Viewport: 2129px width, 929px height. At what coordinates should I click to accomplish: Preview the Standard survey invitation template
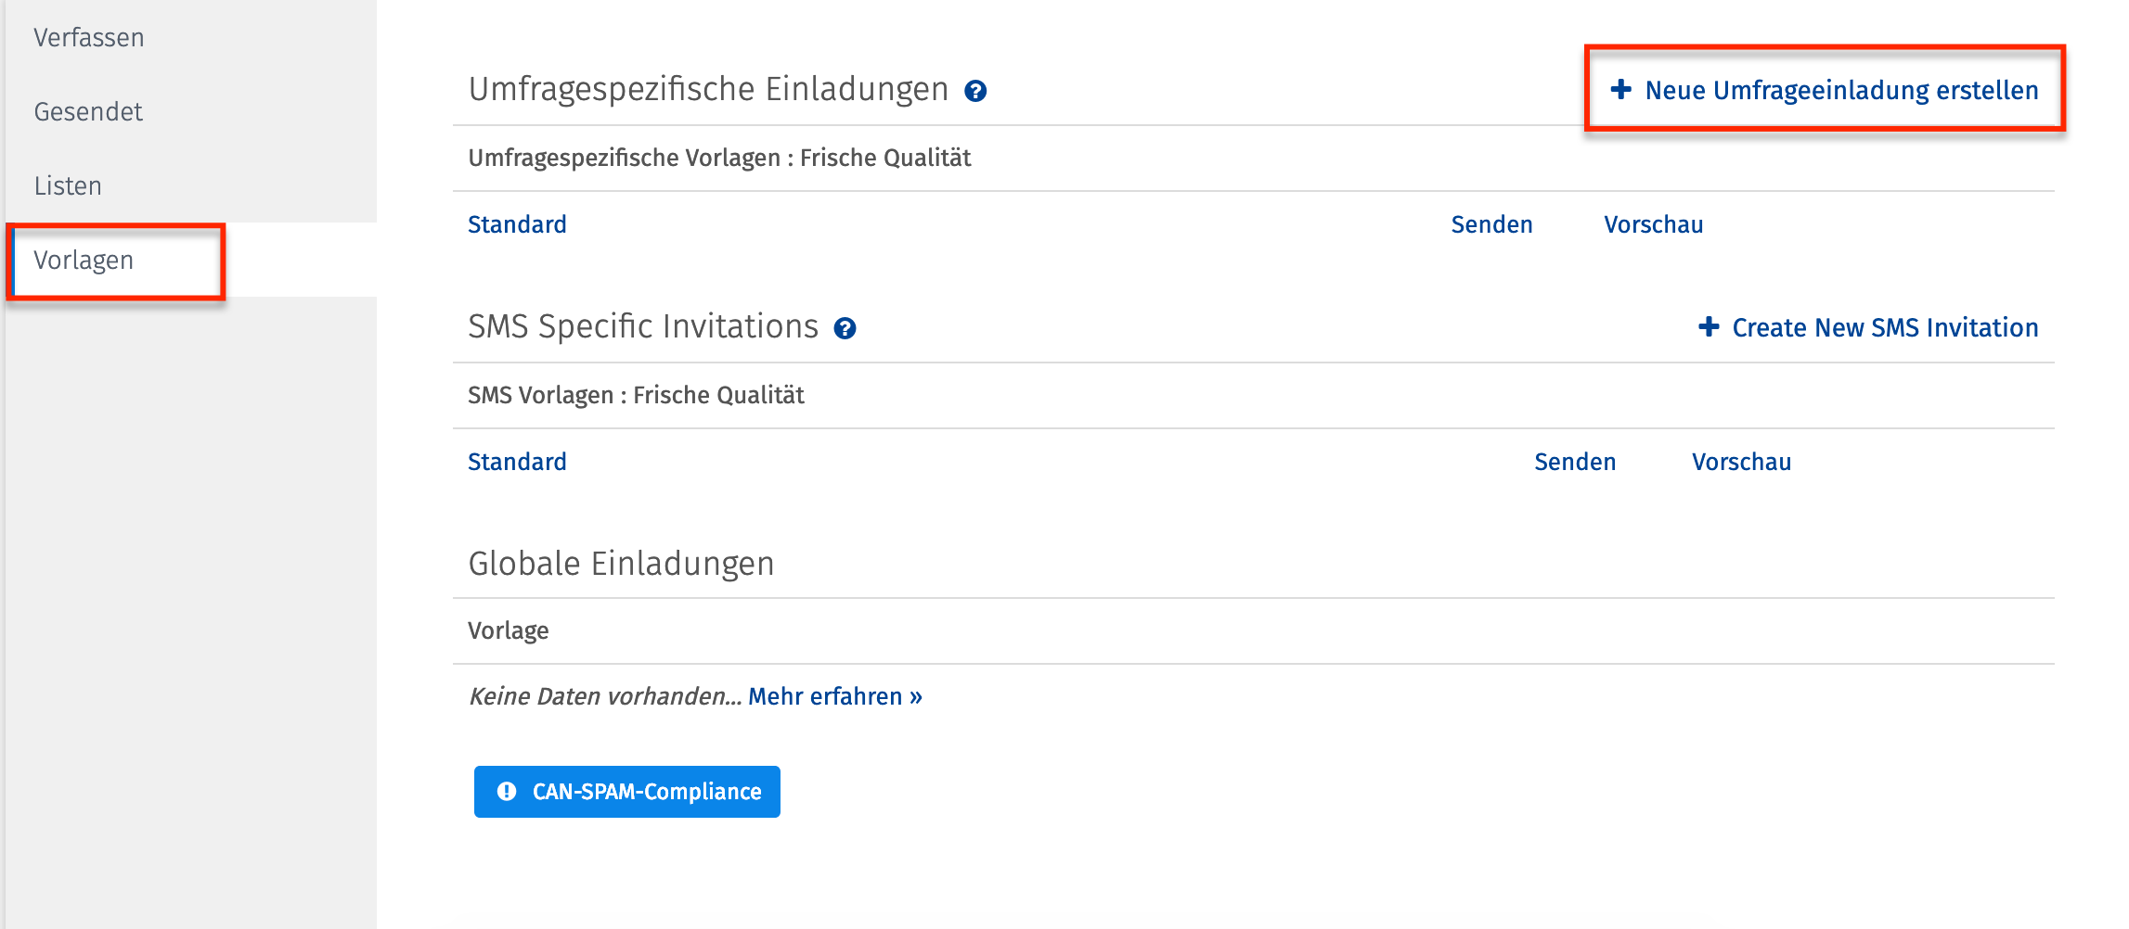tap(1653, 225)
